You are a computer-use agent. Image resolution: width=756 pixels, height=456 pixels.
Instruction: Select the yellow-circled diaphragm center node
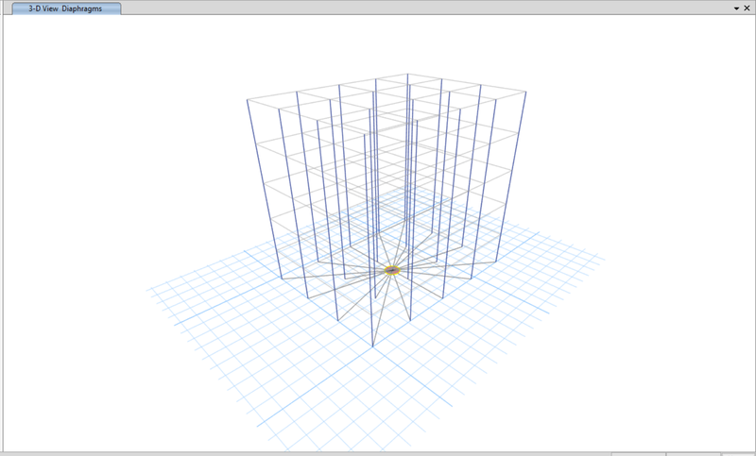(x=392, y=271)
